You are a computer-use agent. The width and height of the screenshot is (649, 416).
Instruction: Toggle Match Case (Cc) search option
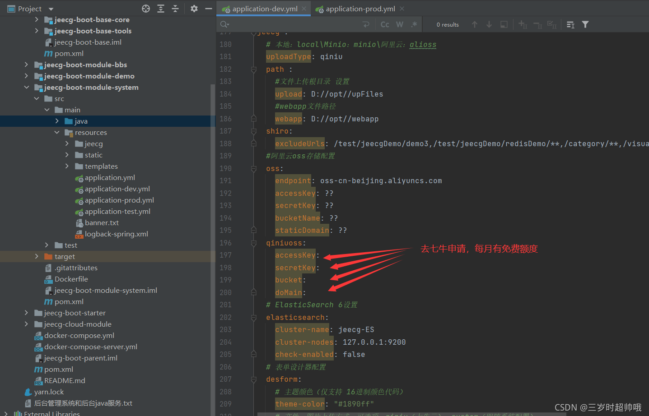pyautogui.click(x=385, y=24)
